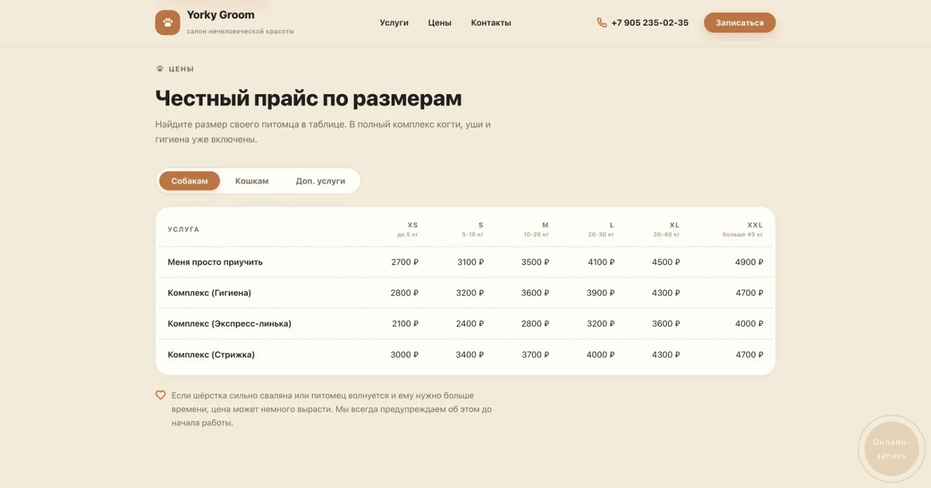Click the phone handset icon in header
The width and height of the screenshot is (931, 488).
coord(602,23)
